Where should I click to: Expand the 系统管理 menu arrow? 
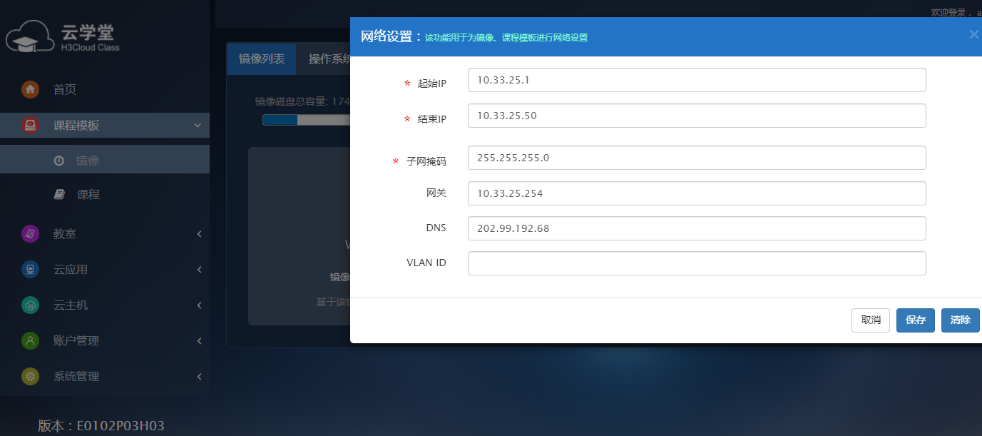(199, 377)
